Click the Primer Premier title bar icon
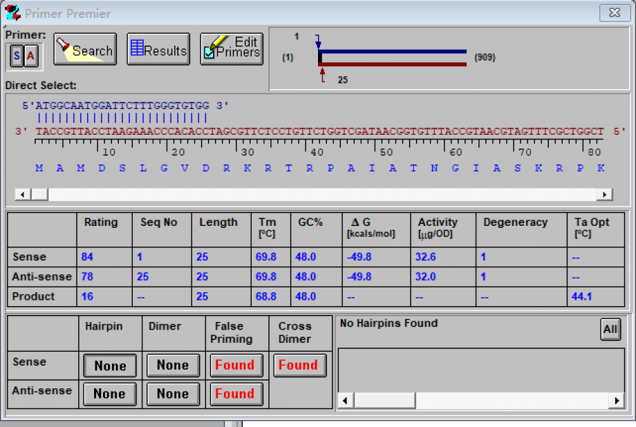Image resolution: width=636 pixels, height=427 pixels. coord(12,13)
